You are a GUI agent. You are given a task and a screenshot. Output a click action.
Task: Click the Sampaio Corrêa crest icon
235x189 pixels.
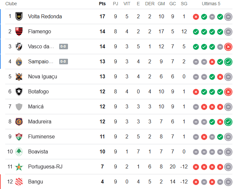click(x=19, y=61)
